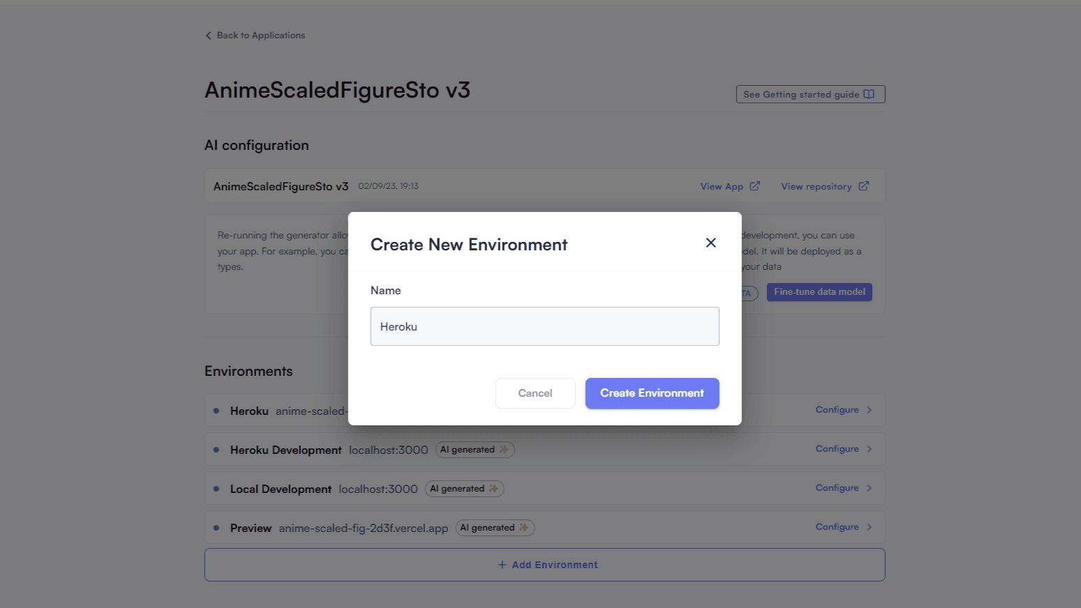The width and height of the screenshot is (1081, 608).
Task: Click the Create Environment button
Action: point(652,393)
